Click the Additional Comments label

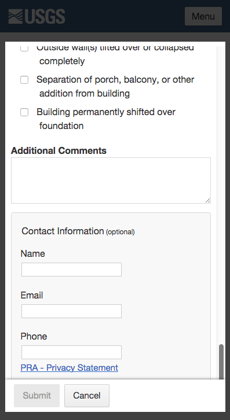59,150
